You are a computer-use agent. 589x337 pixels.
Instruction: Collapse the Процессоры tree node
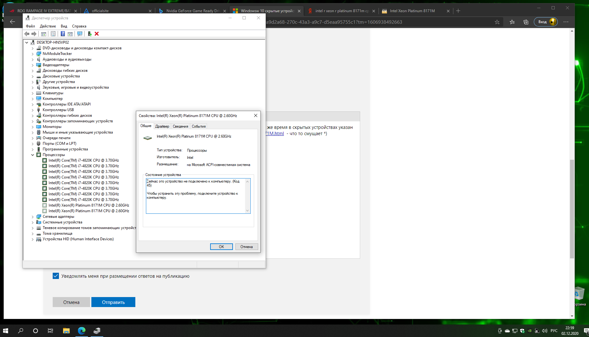[32, 155]
